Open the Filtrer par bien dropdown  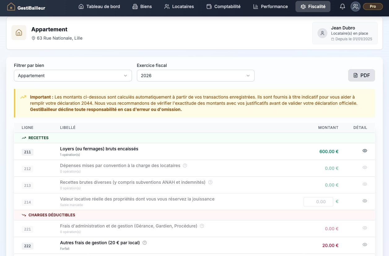click(73, 76)
